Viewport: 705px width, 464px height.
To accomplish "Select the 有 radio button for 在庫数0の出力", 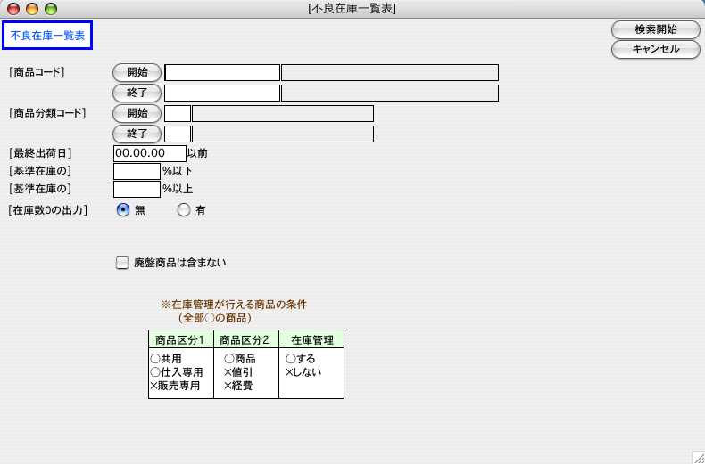I will 184,210.
